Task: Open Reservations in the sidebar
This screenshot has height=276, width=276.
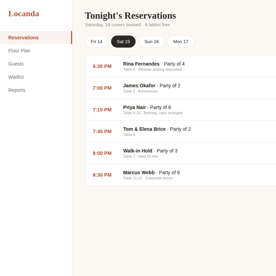Action: (x=36, y=38)
